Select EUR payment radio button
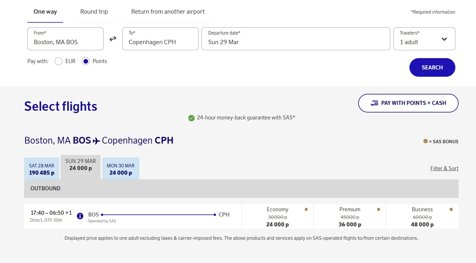This screenshot has width=476, height=263. (58, 61)
